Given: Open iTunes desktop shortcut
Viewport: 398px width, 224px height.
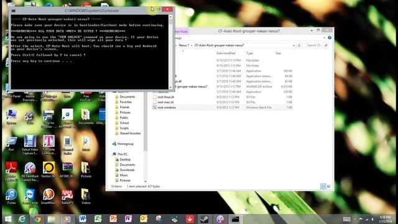Looking at the screenshot, I should coord(11,197).
